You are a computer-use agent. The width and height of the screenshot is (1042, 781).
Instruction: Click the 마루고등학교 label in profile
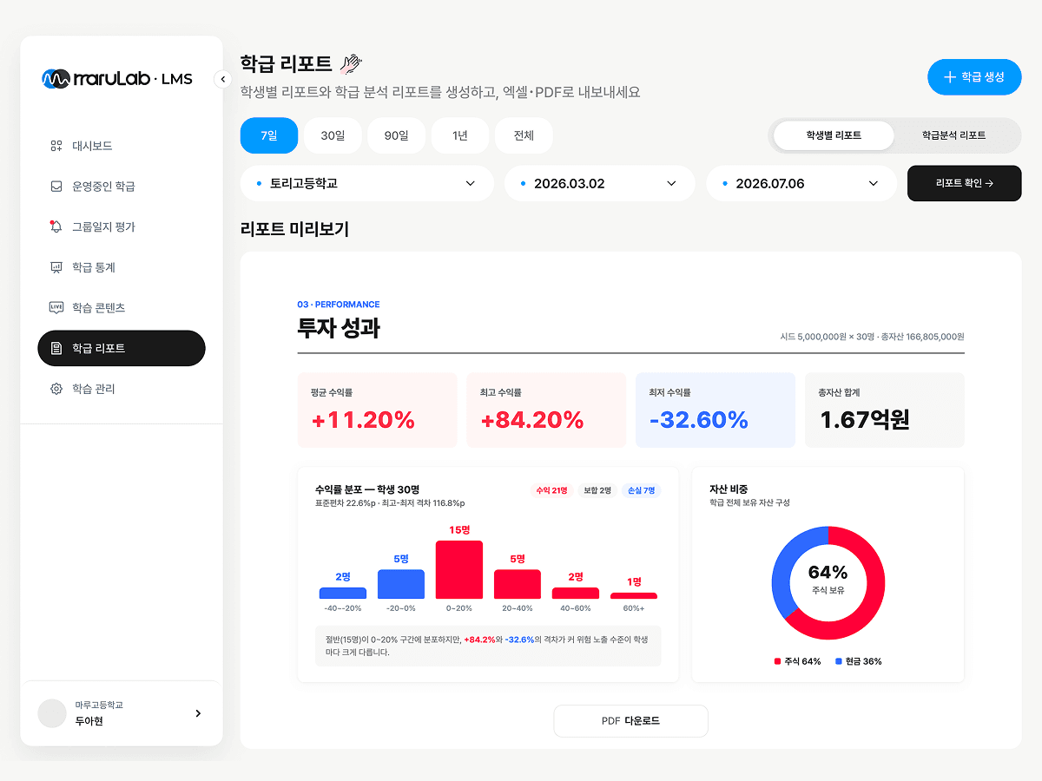click(99, 706)
